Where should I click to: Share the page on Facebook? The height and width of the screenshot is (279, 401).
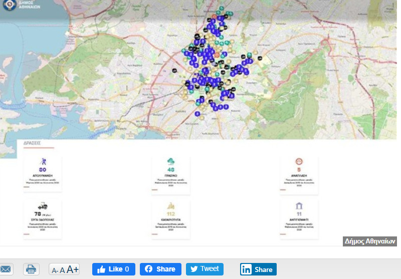click(x=160, y=269)
